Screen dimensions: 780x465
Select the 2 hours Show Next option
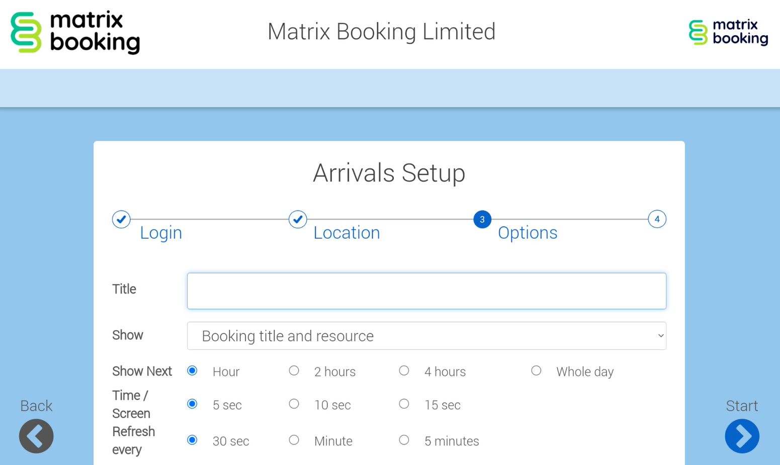tap(294, 371)
